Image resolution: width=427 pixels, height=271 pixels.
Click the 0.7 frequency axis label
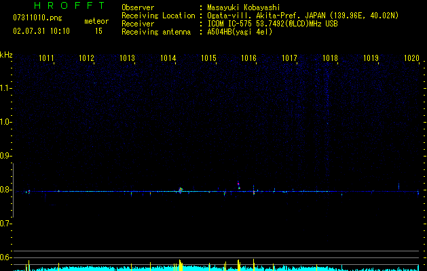click(5, 224)
